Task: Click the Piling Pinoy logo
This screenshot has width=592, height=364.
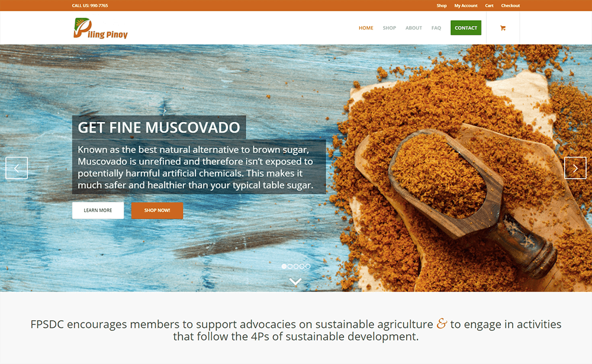Action: pyautogui.click(x=101, y=28)
